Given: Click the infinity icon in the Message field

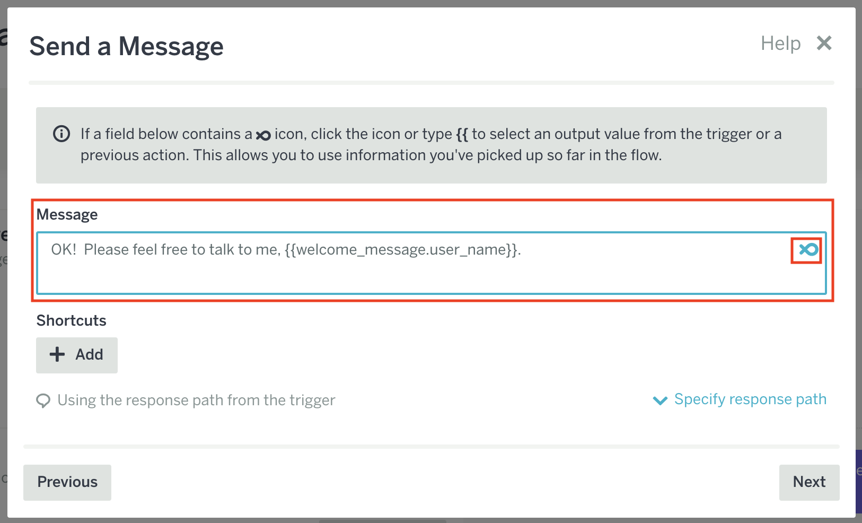Looking at the screenshot, I should click(x=808, y=250).
